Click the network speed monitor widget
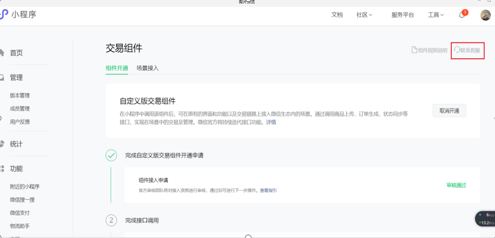This screenshot has width=495, height=238. coord(485,219)
